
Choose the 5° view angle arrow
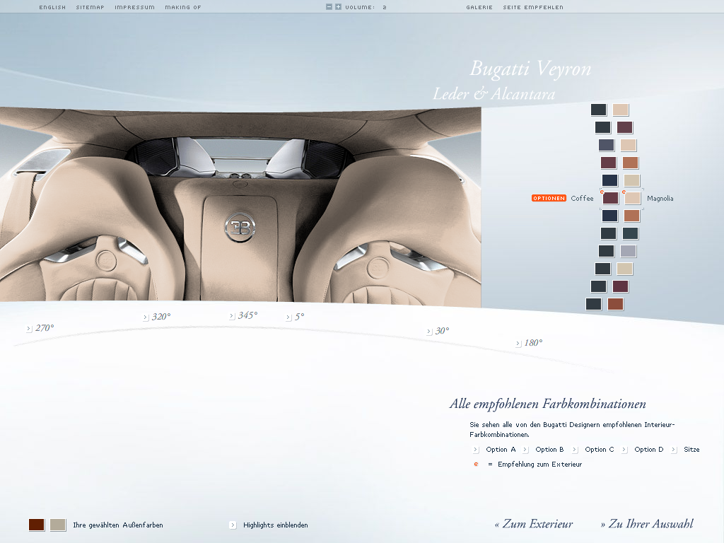(288, 317)
